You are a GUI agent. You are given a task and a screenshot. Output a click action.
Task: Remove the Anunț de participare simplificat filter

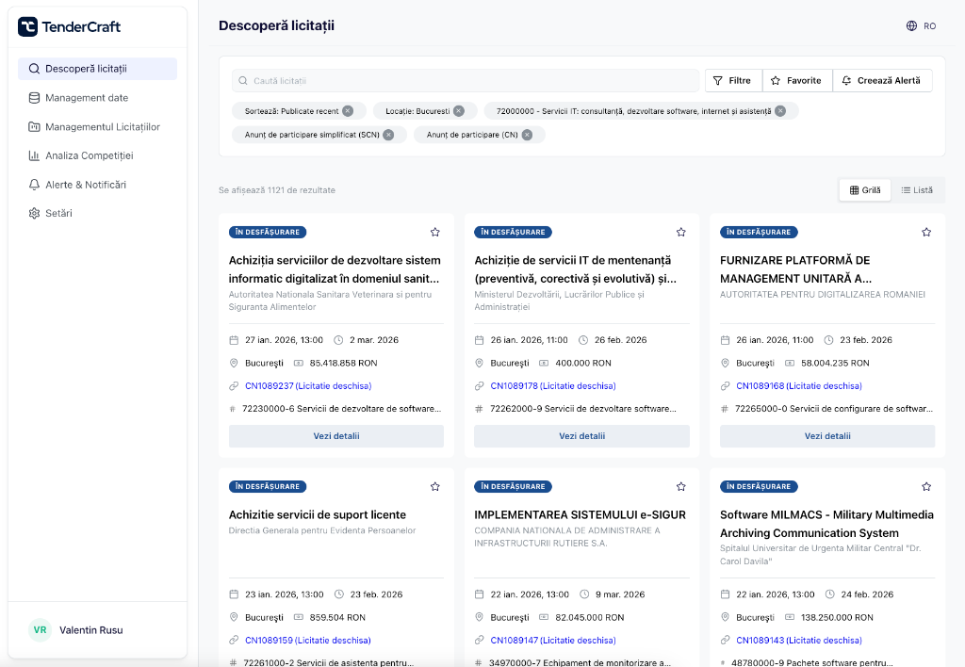388,135
